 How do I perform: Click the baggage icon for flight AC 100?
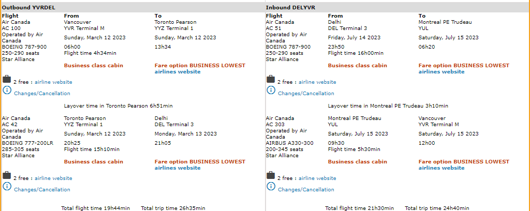(x=7, y=79)
